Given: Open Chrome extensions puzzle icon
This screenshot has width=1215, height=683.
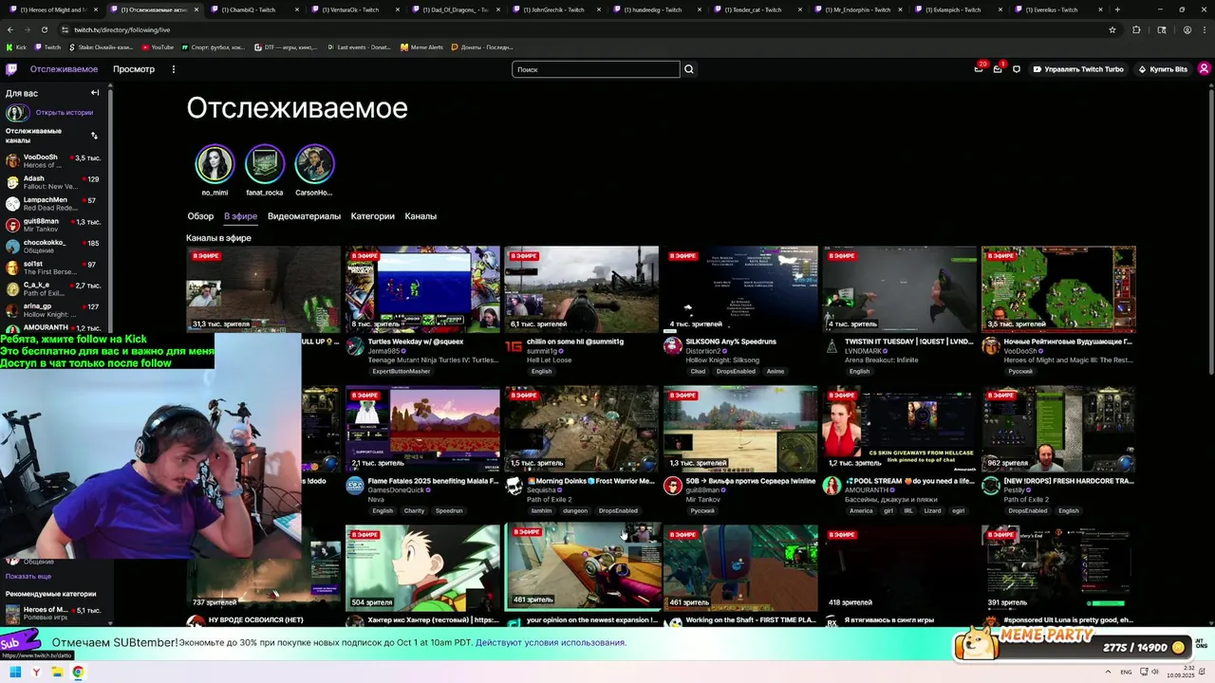Looking at the screenshot, I should pos(1136,29).
